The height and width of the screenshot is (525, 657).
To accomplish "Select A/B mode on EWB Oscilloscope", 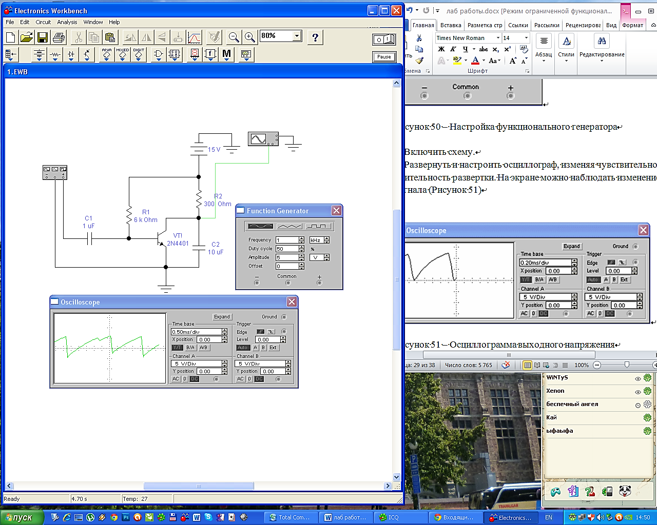I will click(203, 348).
